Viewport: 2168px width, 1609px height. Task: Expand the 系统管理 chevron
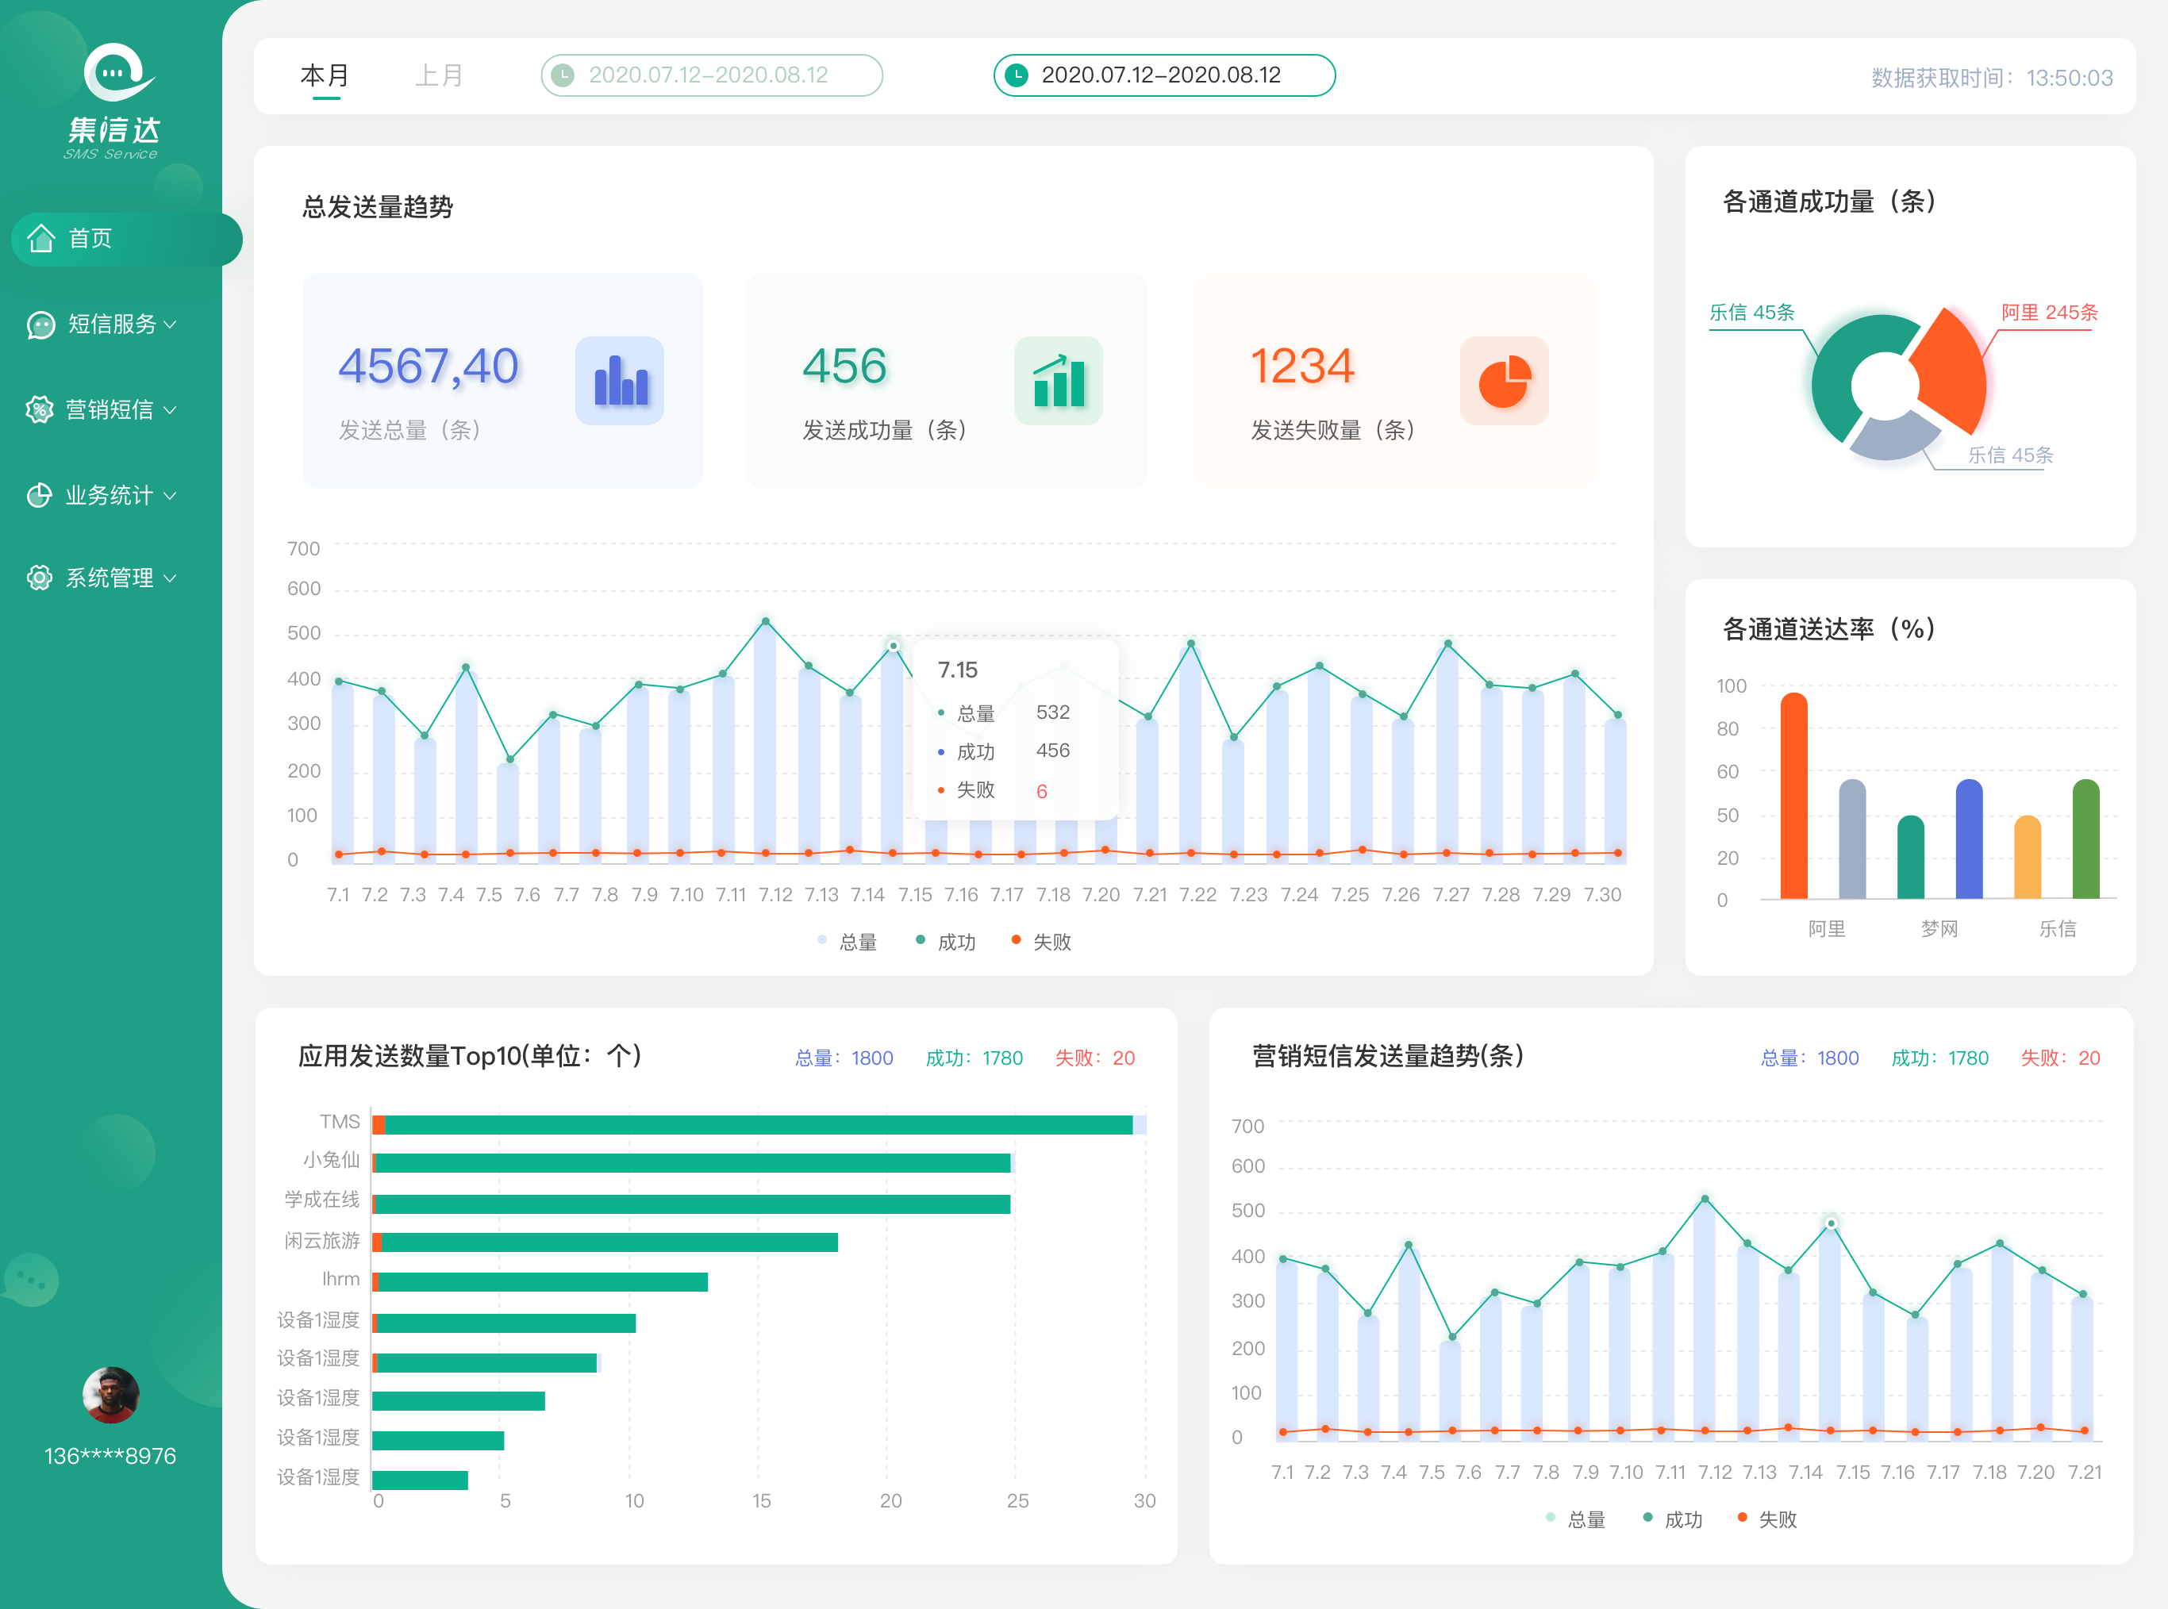[x=171, y=578]
